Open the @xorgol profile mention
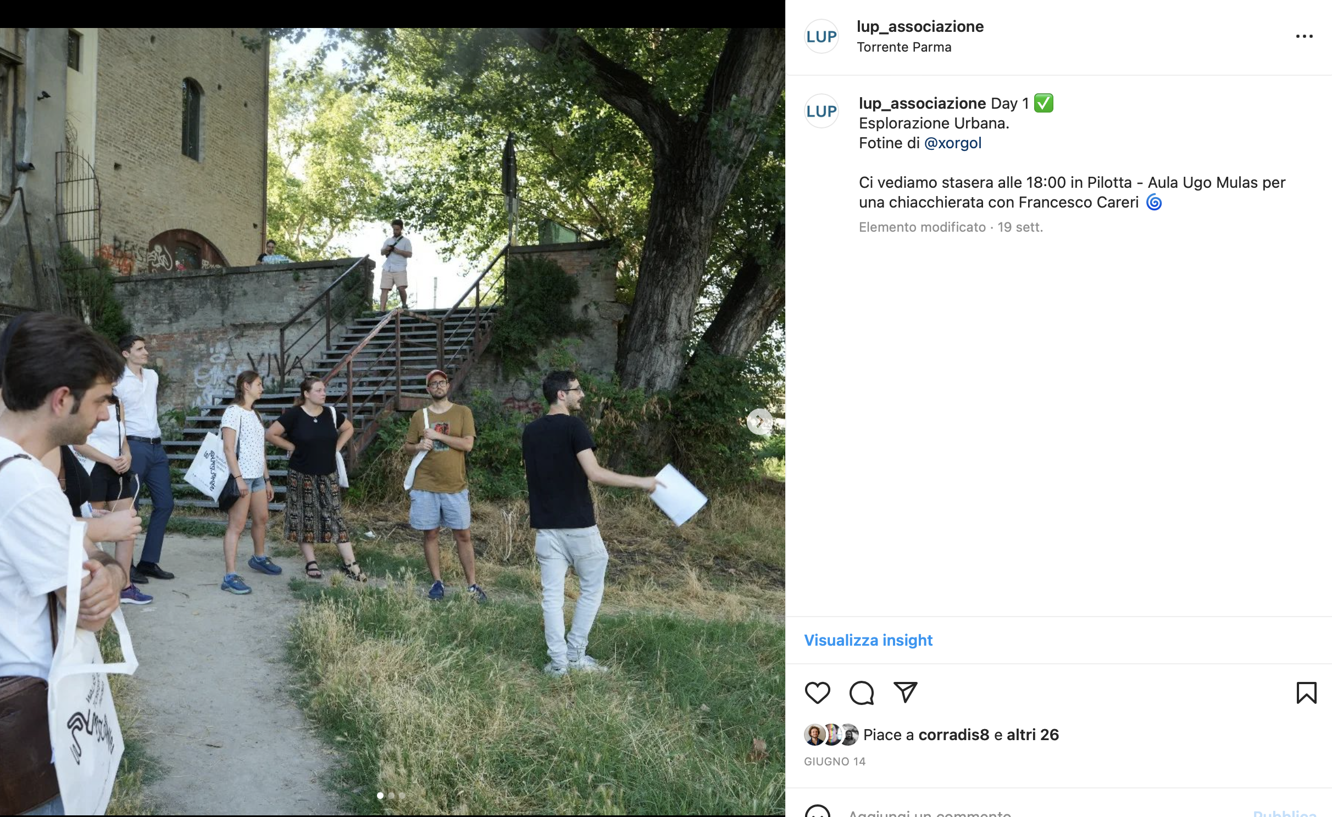The height and width of the screenshot is (817, 1332). click(952, 143)
